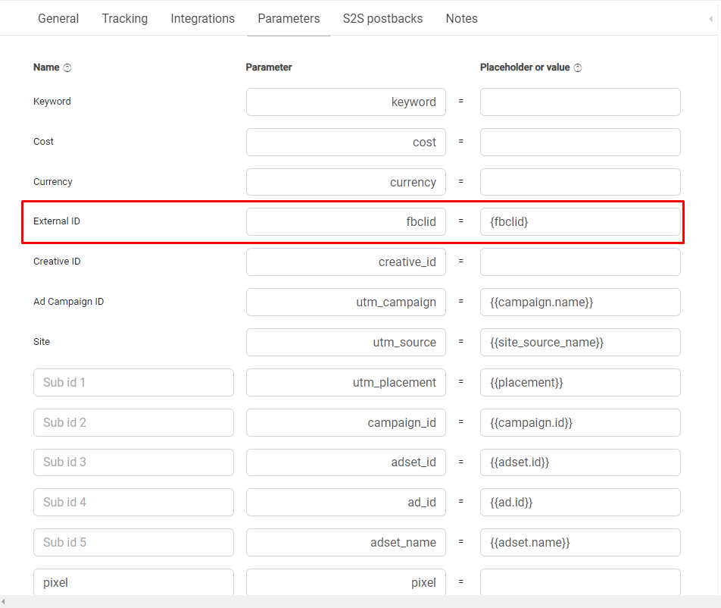Viewport: 721px width, 608px height.
Task: Click the empty Cost placeholder value field
Action: click(x=580, y=142)
